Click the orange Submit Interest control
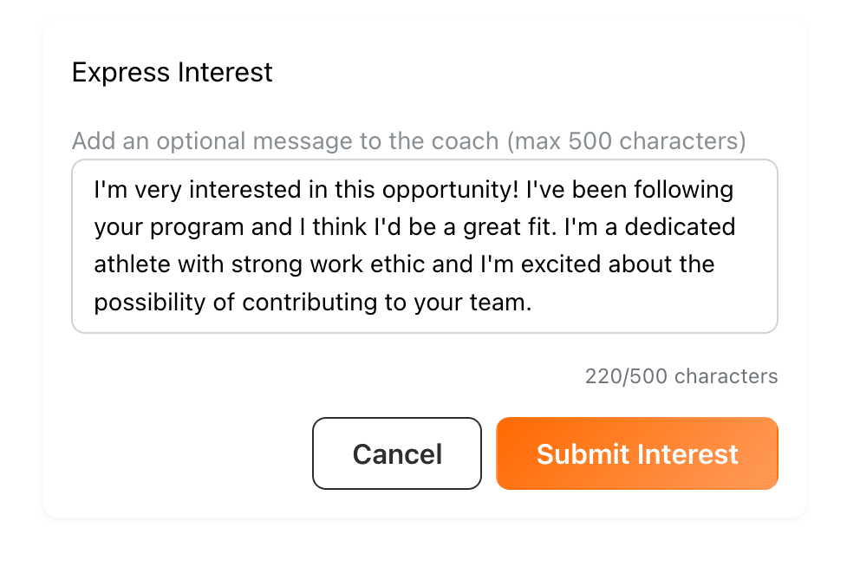860x567 pixels. 636,453
